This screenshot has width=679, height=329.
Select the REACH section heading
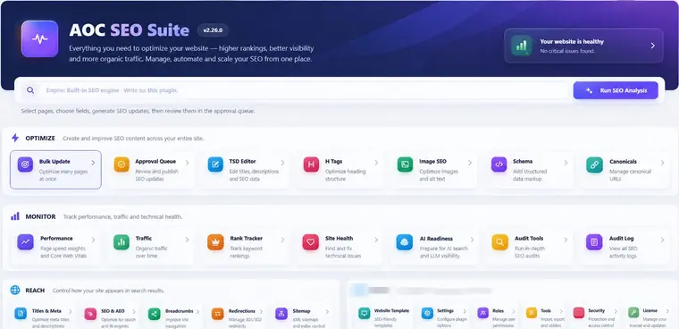point(35,291)
